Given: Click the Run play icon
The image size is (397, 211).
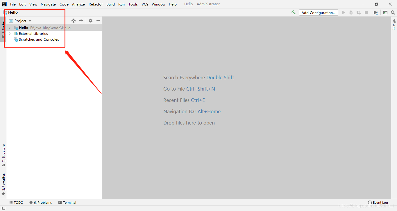Looking at the screenshot, I should (344, 12).
